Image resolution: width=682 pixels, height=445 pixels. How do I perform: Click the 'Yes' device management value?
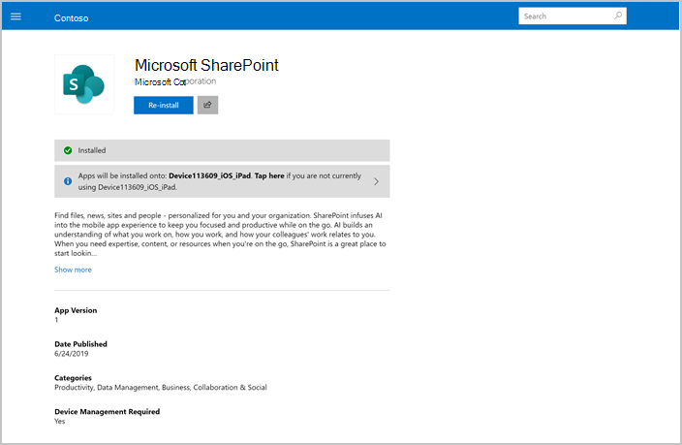coord(60,421)
